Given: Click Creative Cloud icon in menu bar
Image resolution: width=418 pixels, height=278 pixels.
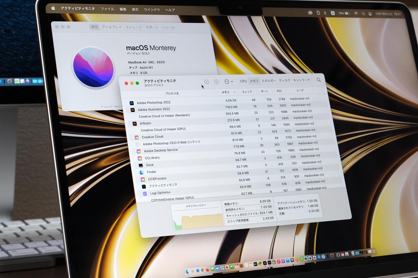Looking at the screenshot, I should tap(310, 13).
